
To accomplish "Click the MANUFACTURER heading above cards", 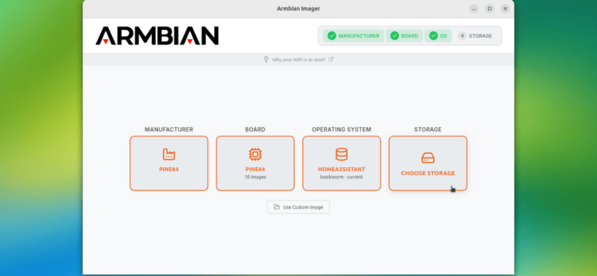I will (169, 130).
